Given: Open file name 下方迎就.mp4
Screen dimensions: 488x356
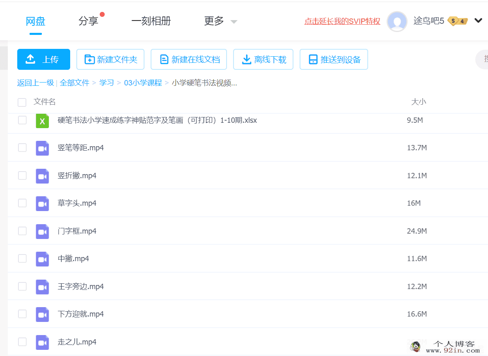Looking at the screenshot, I should (x=80, y=314).
